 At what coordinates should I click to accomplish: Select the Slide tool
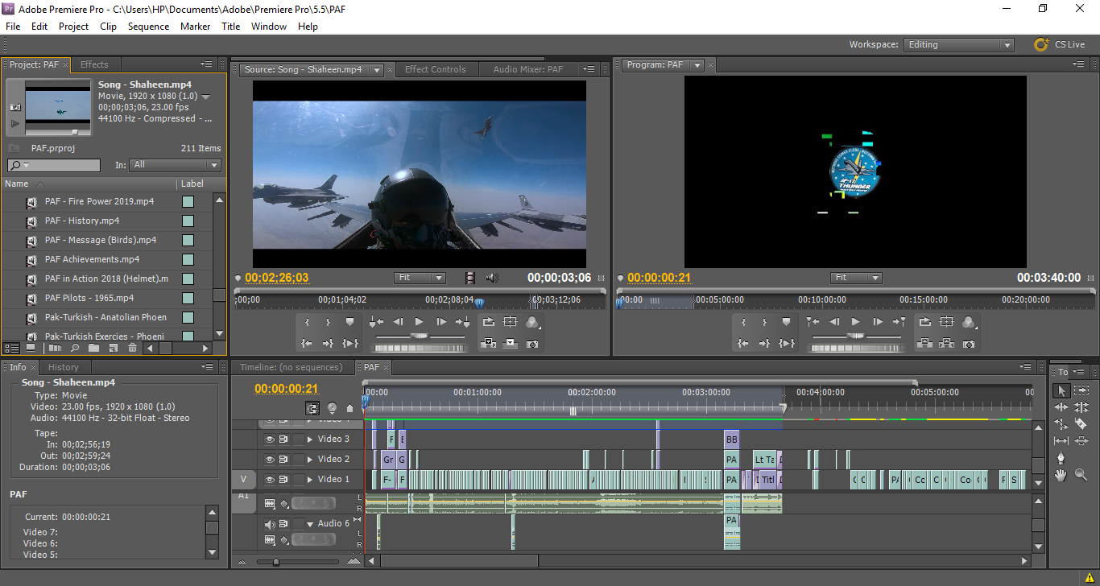[1081, 441]
